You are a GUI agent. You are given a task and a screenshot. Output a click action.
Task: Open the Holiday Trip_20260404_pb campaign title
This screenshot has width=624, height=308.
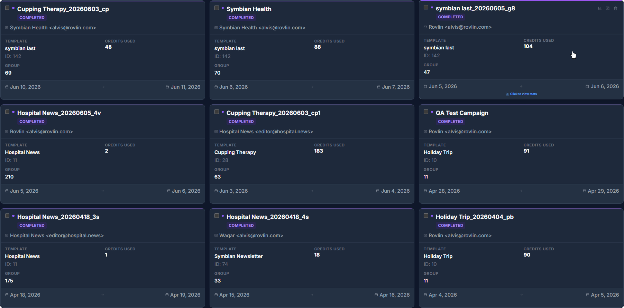pos(475,217)
